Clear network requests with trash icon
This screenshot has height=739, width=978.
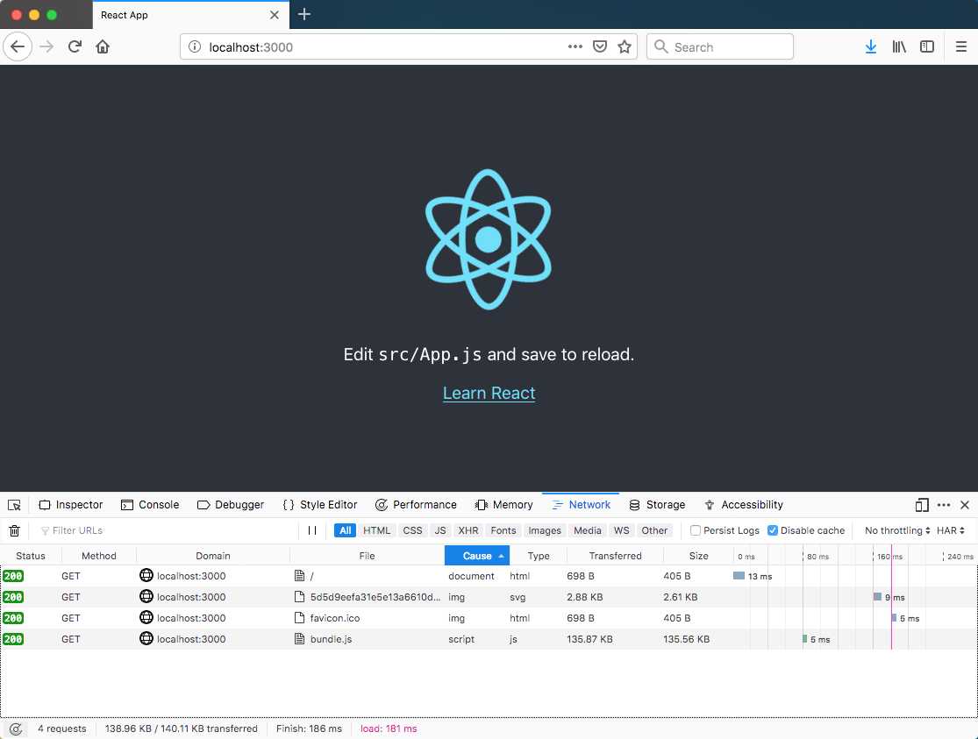point(14,530)
